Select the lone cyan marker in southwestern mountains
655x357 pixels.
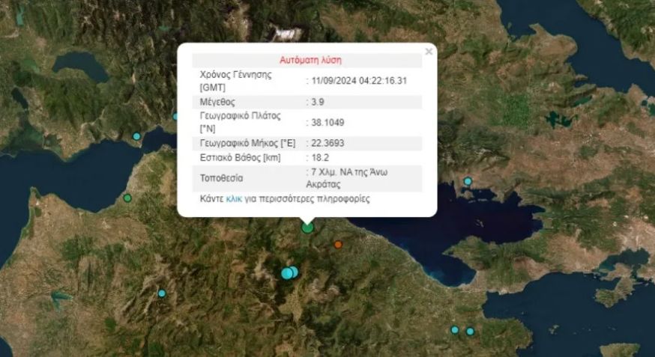coord(162,293)
